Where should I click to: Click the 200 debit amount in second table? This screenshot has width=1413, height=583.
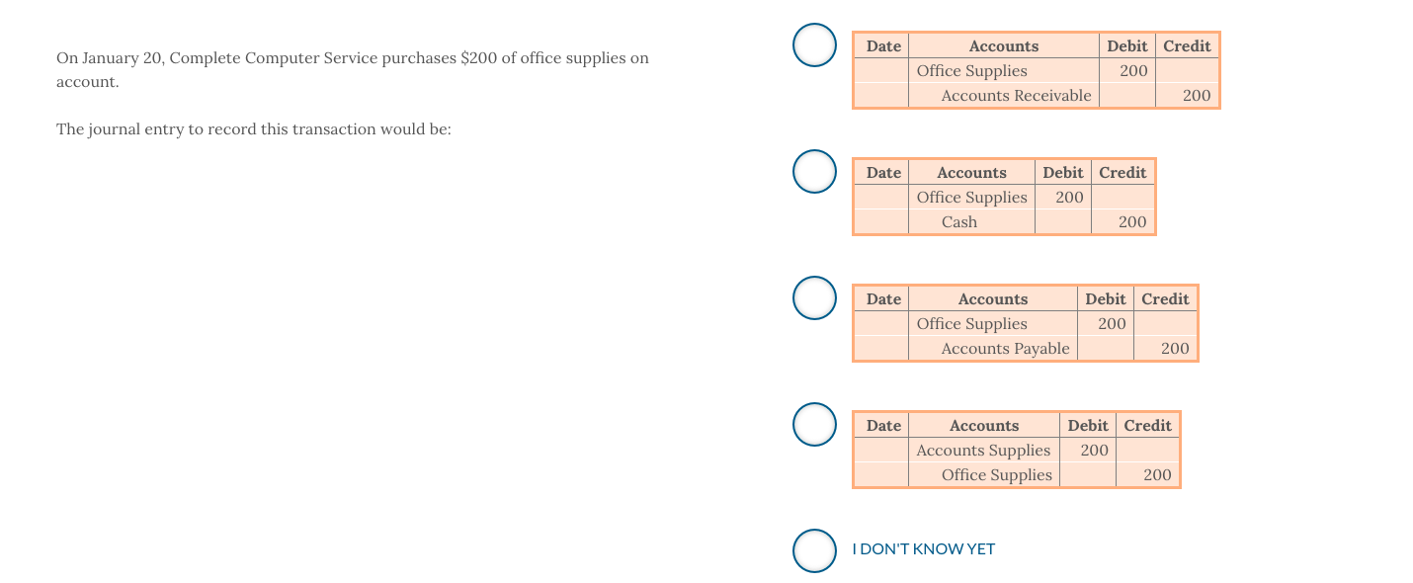(1068, 197)
